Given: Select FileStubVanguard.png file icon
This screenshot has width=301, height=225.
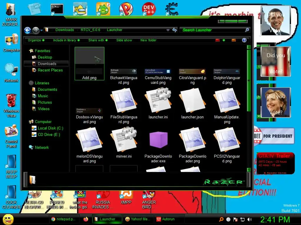Looking at the screenshot, I should (124, 100).
